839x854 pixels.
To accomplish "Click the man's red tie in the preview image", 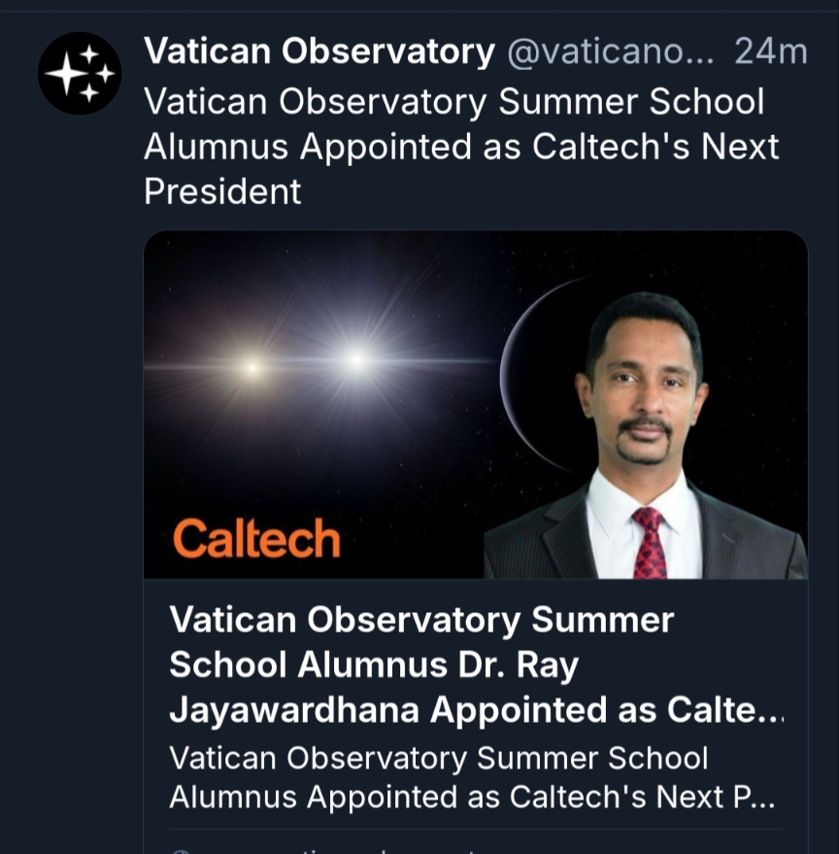I will point(649,542).
